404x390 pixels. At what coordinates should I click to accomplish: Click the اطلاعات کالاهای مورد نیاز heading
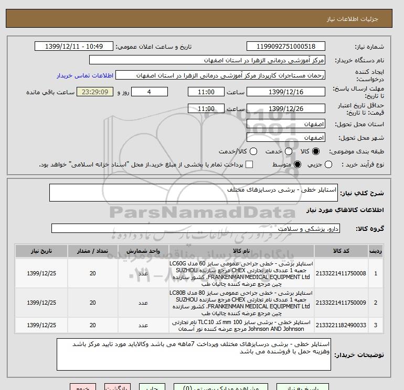[345, 210]
